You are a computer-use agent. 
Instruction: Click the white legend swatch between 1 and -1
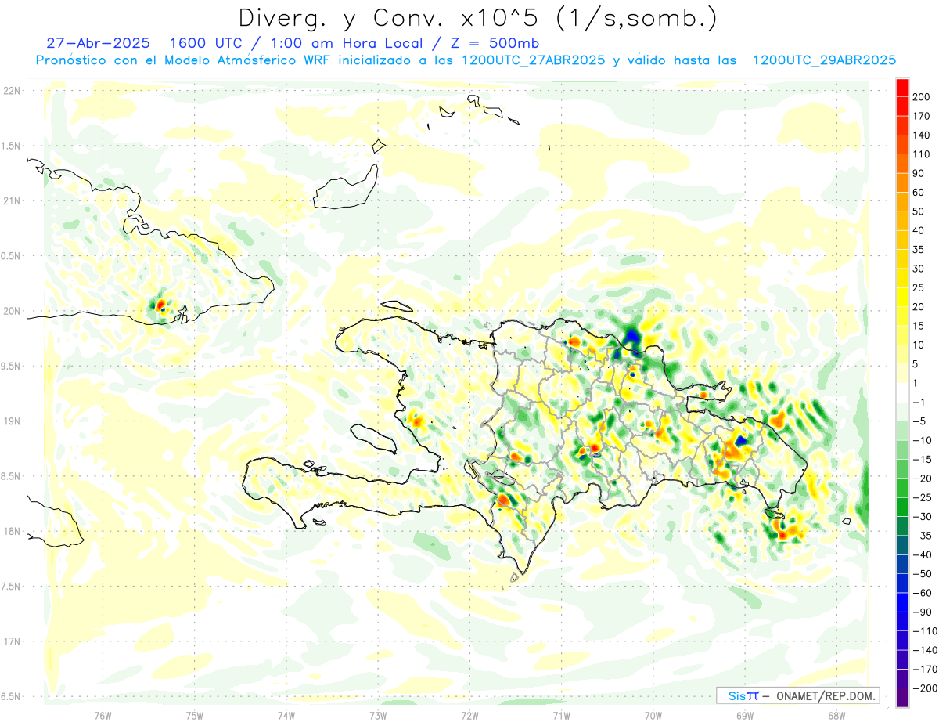(x=902, y=393)
